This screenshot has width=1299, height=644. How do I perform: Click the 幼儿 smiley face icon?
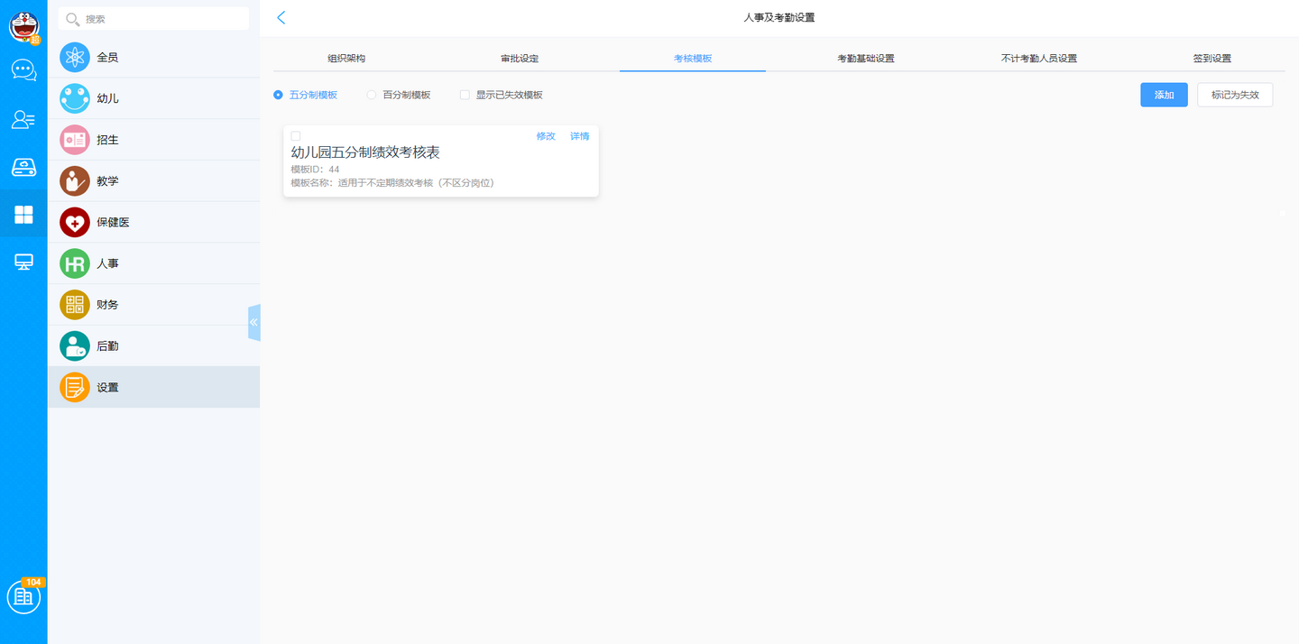[75, 98]
